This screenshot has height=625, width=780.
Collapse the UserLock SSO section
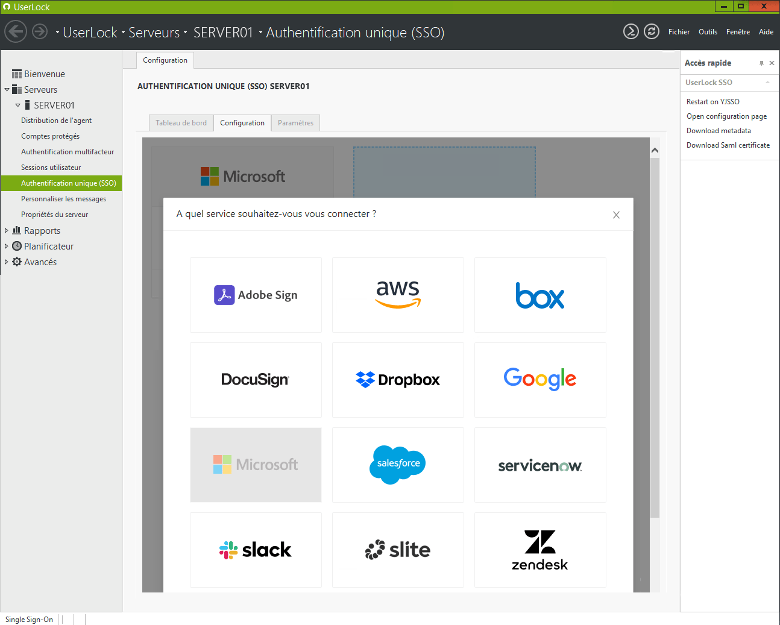click(767, 83)
